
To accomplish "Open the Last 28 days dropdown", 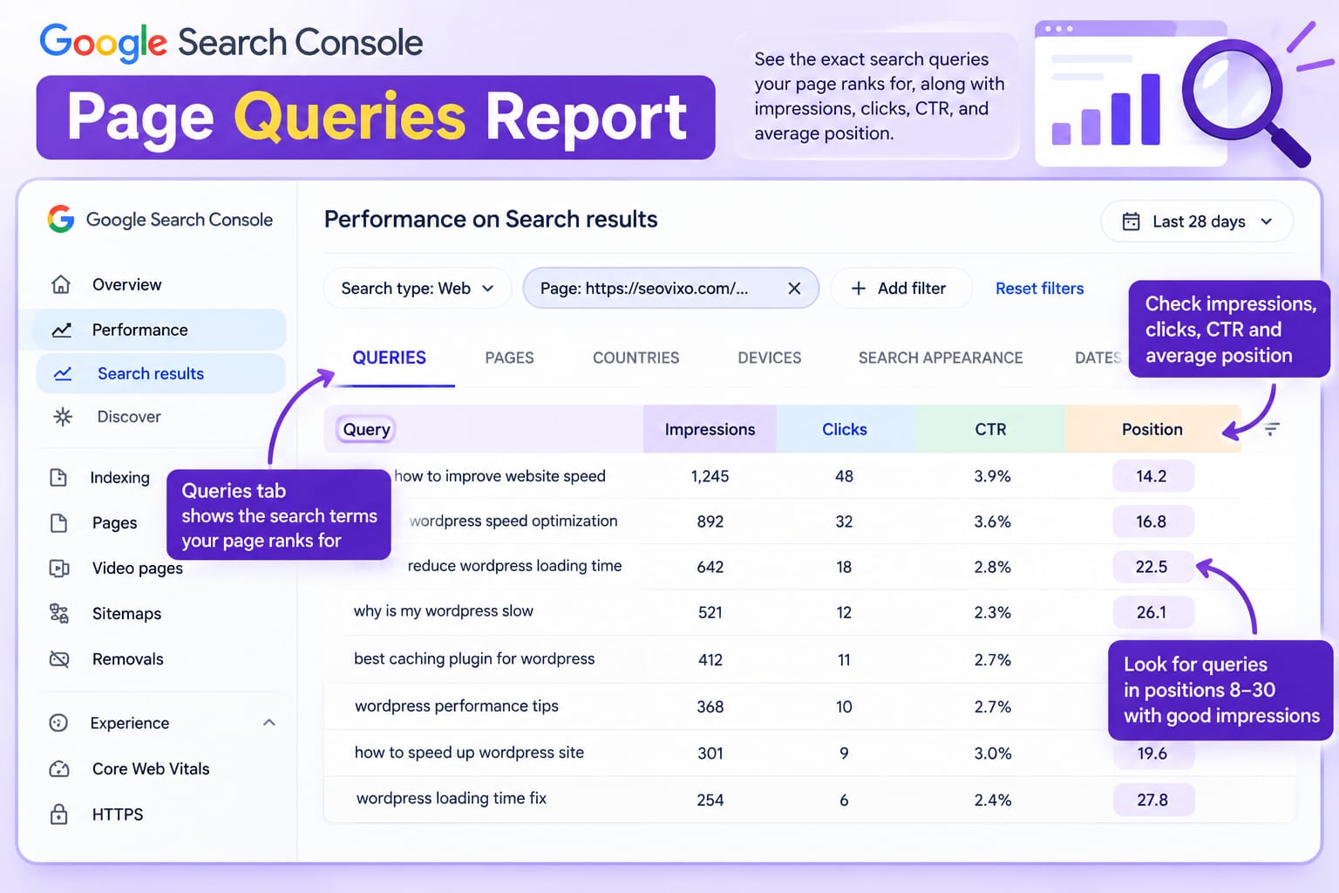I will point(1197,222).
